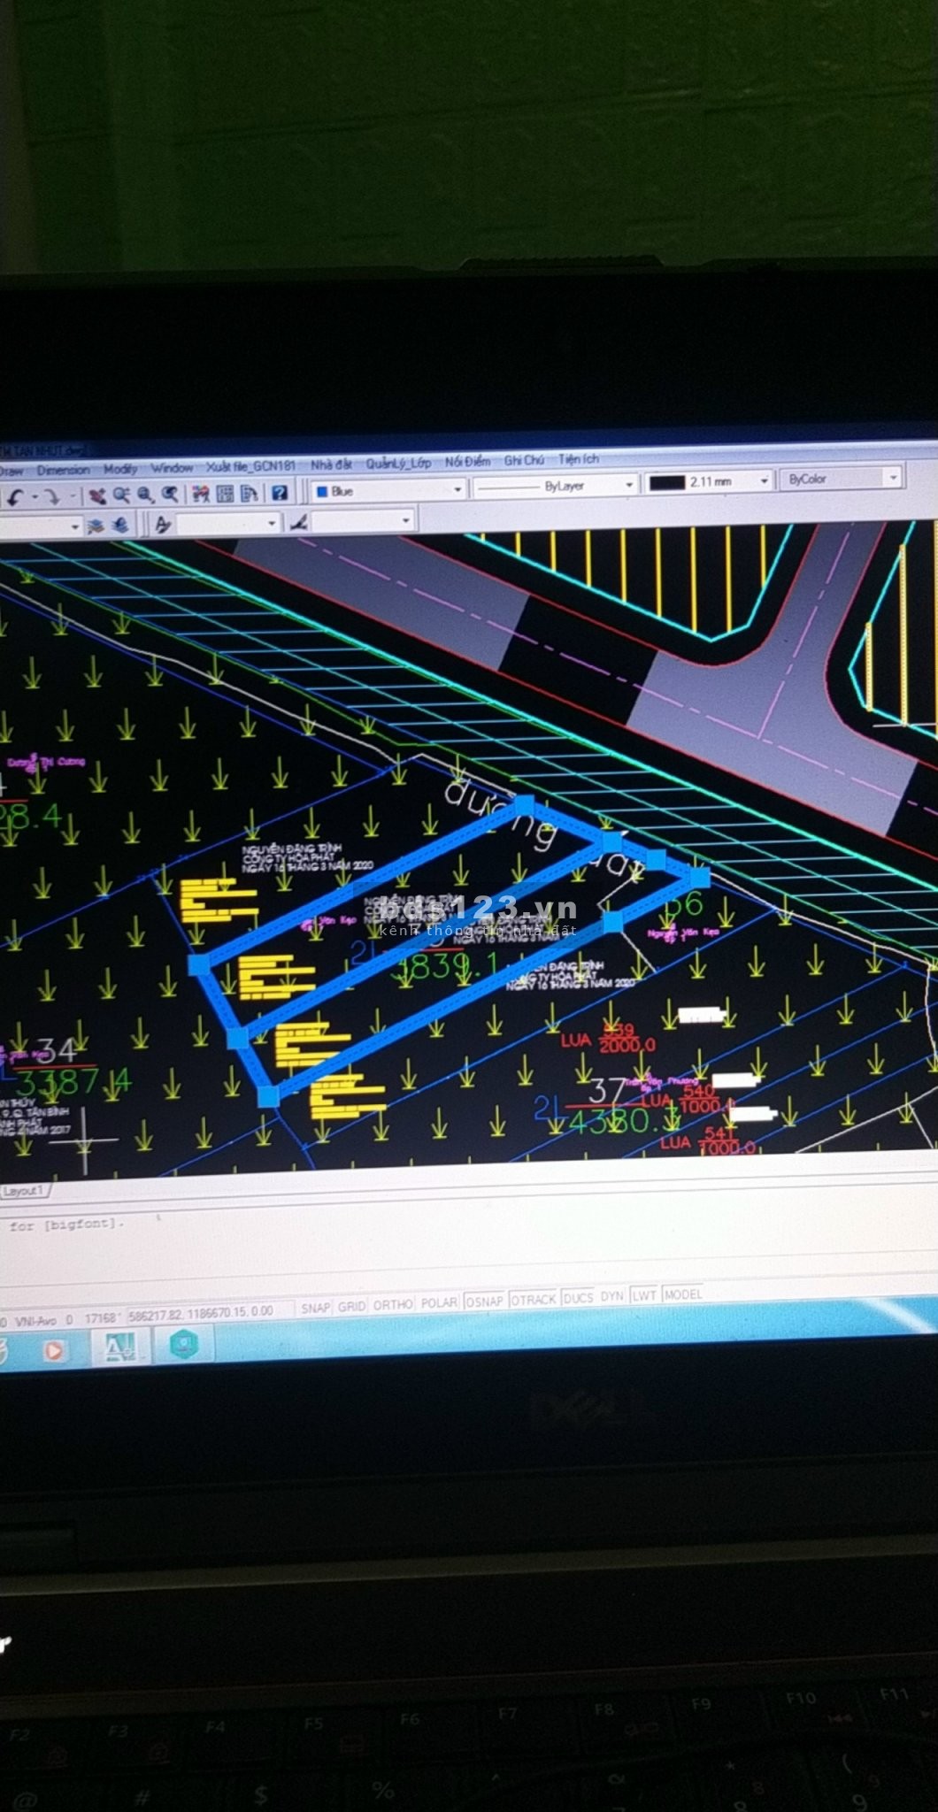
Task: Click the green area text 3387.4
Action: point(74,1081)
